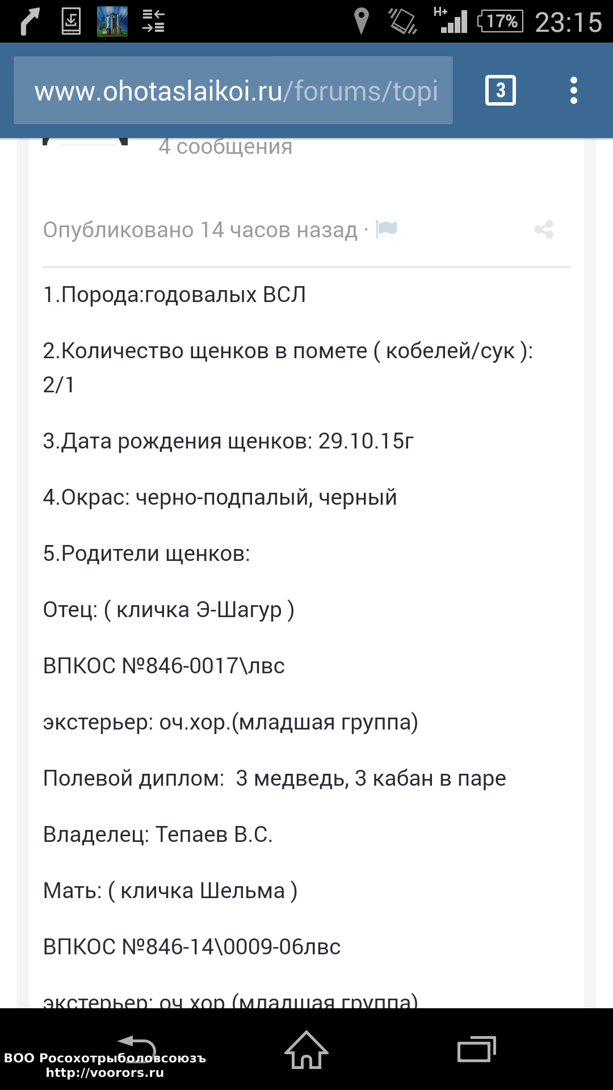Open the browser three-dot overflow menu

[573, 90]
